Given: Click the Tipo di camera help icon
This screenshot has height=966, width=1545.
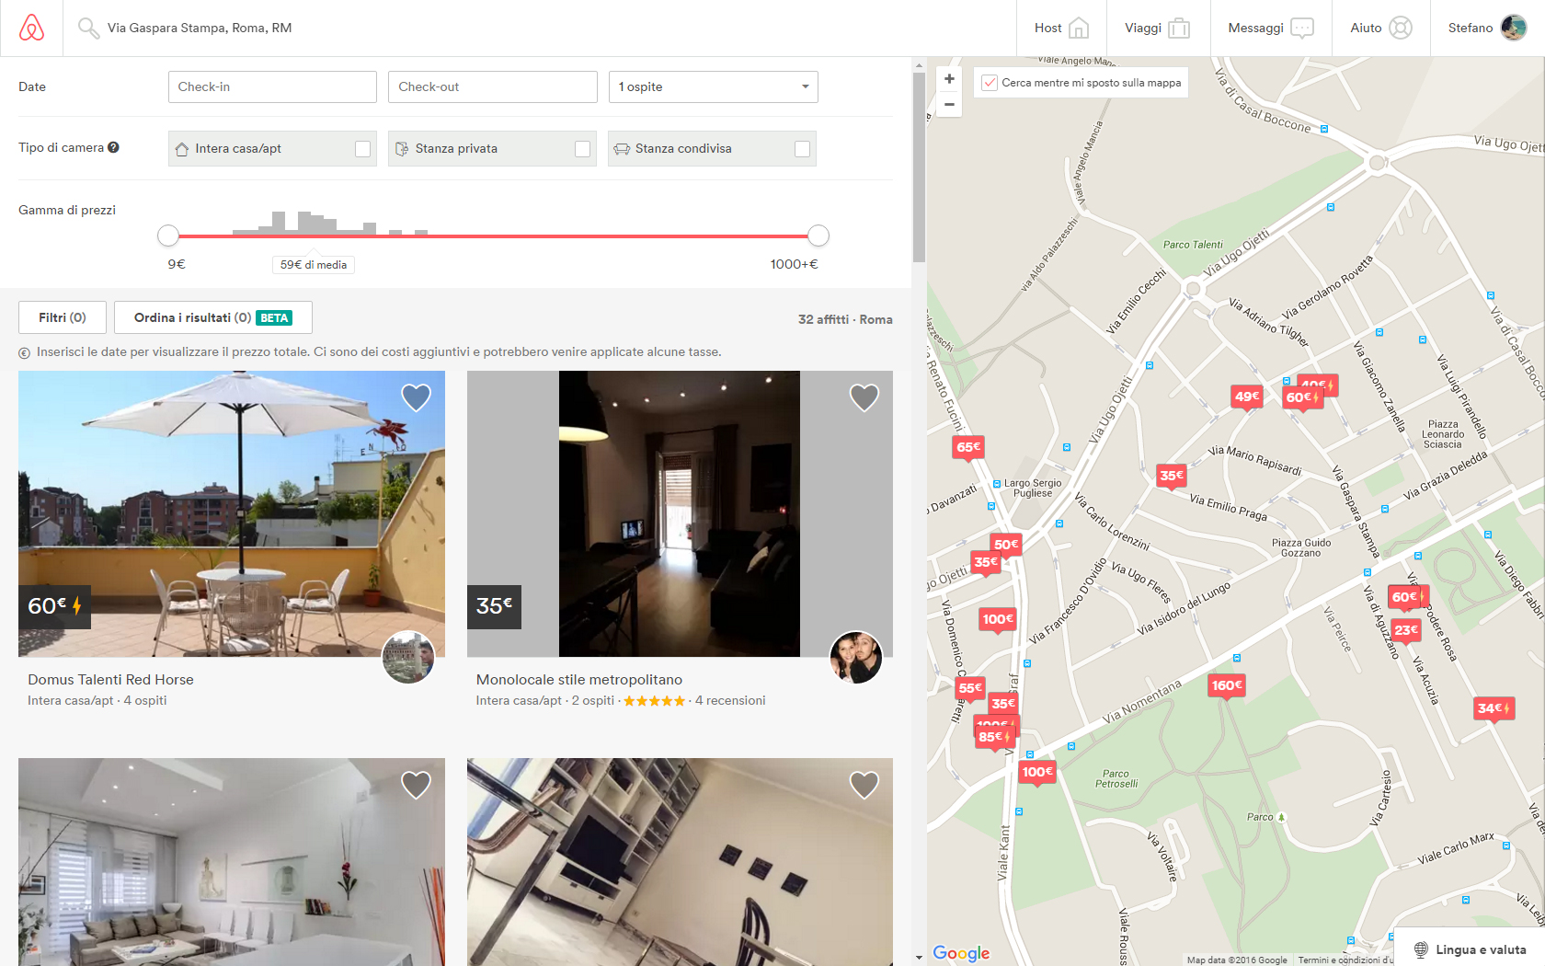Looking at the screenshot, I should [x=113, y=147].
